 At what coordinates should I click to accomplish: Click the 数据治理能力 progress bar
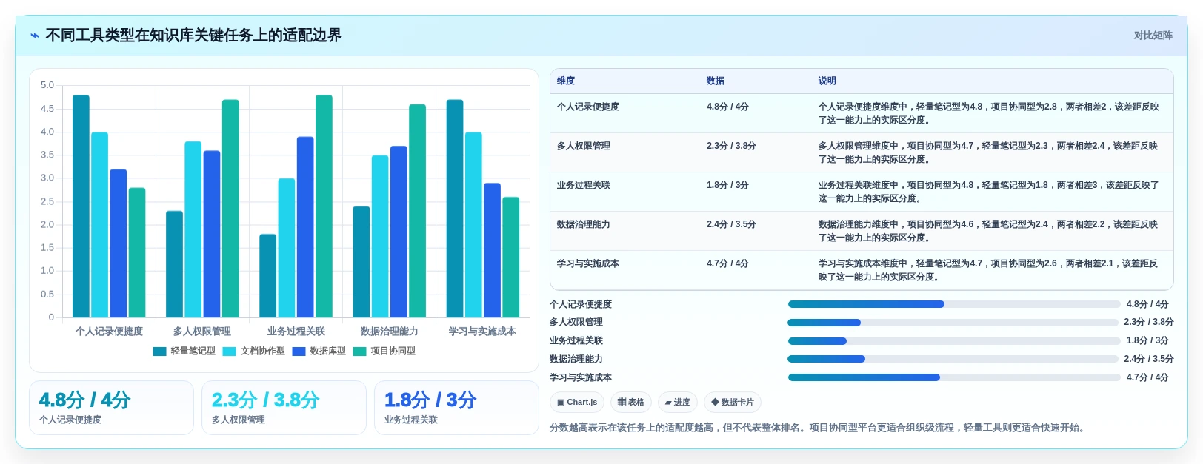[x=953, y=359]
